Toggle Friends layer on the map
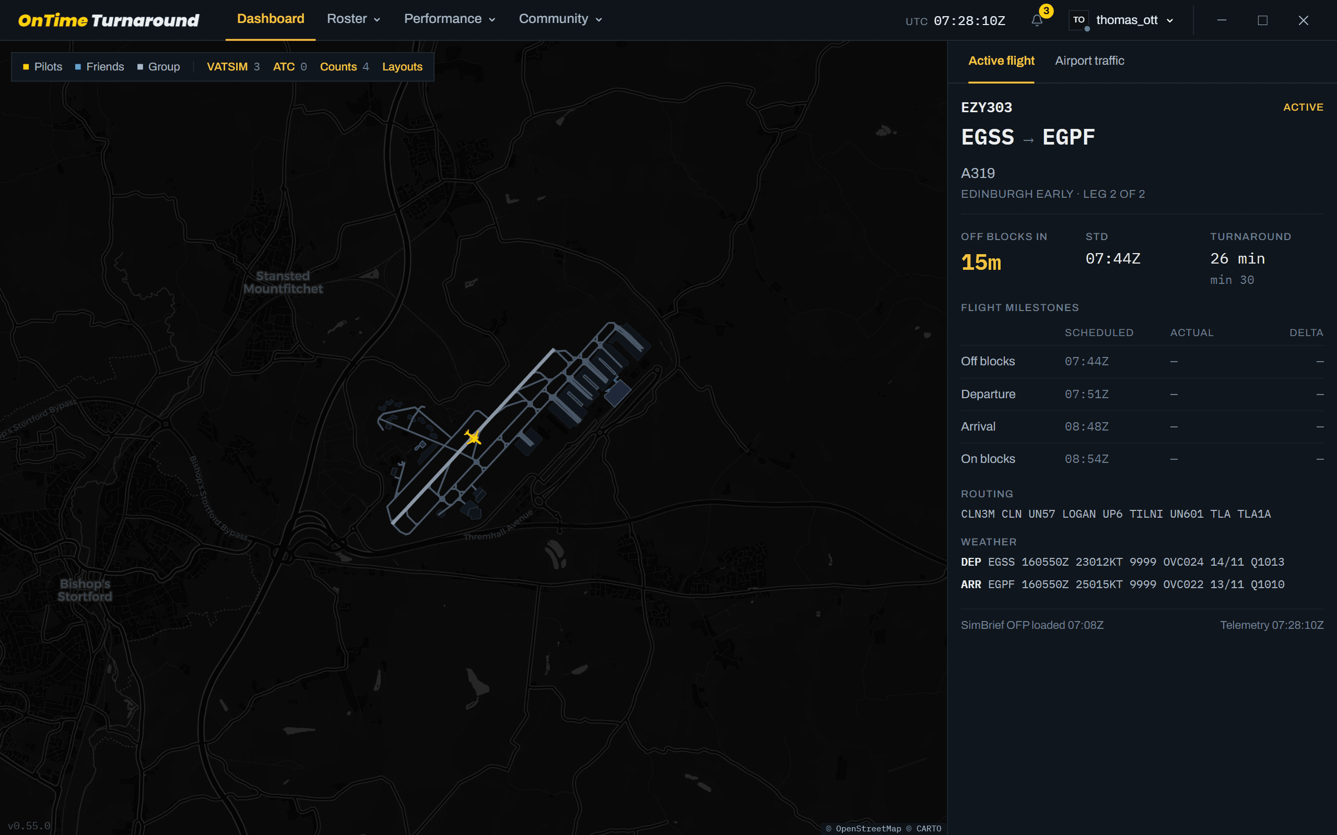1337x835 pixels. 99,67
